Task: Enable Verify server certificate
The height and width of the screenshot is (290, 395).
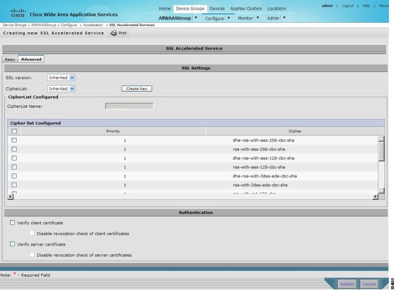Action: 12,244
